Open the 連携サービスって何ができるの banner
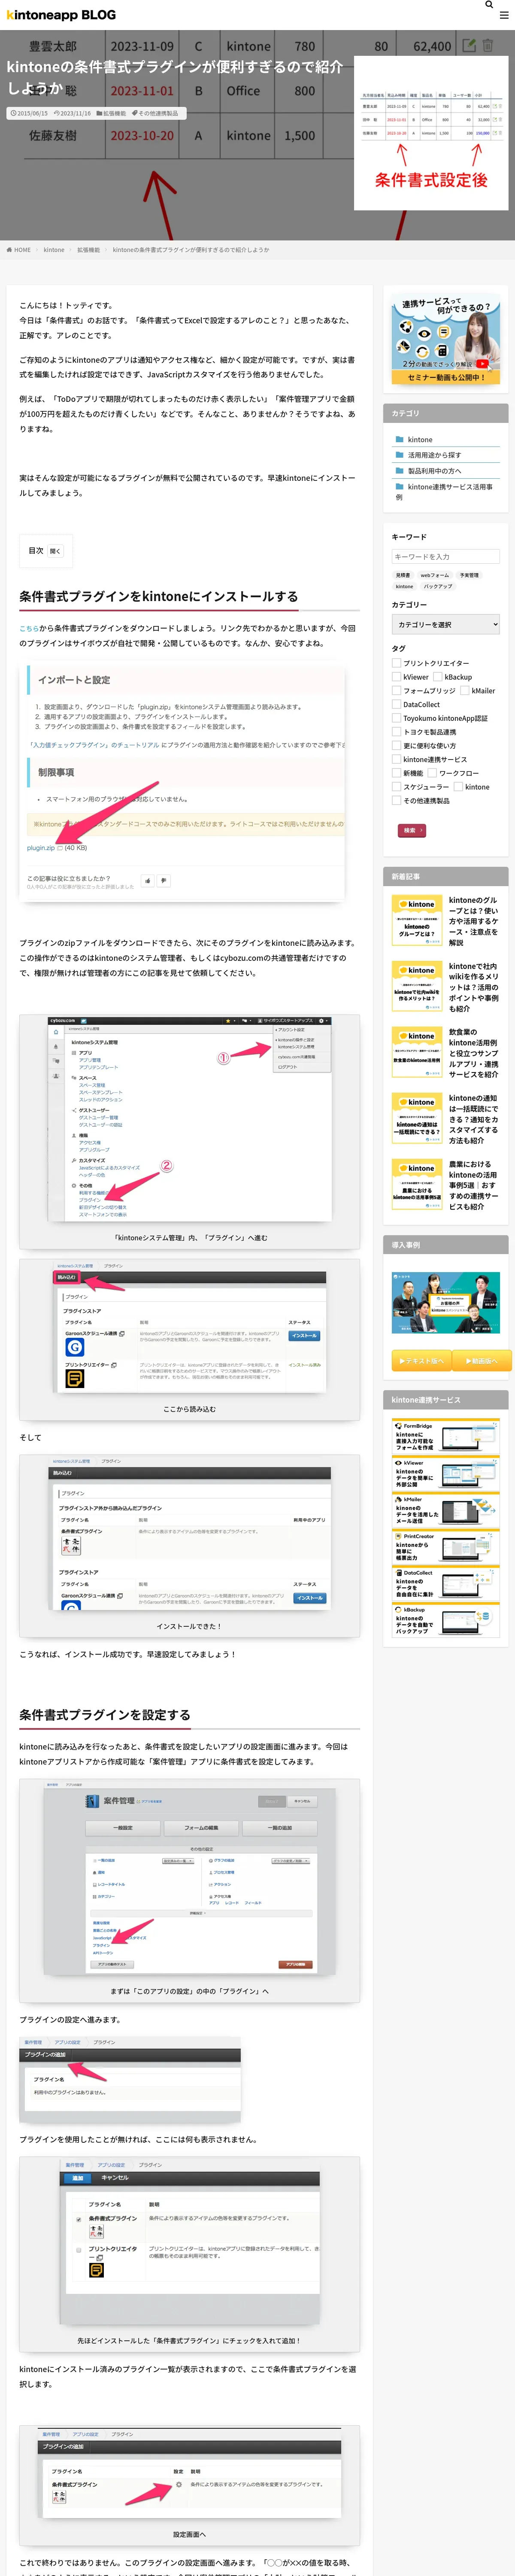Image resolution: width=515 pixels, height=2576 pixels. coord(445,340)
